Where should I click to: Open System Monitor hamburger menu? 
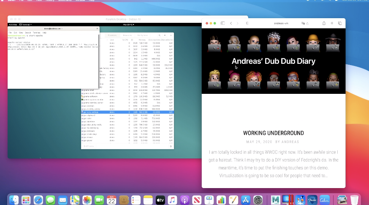[x=165, y=36]
